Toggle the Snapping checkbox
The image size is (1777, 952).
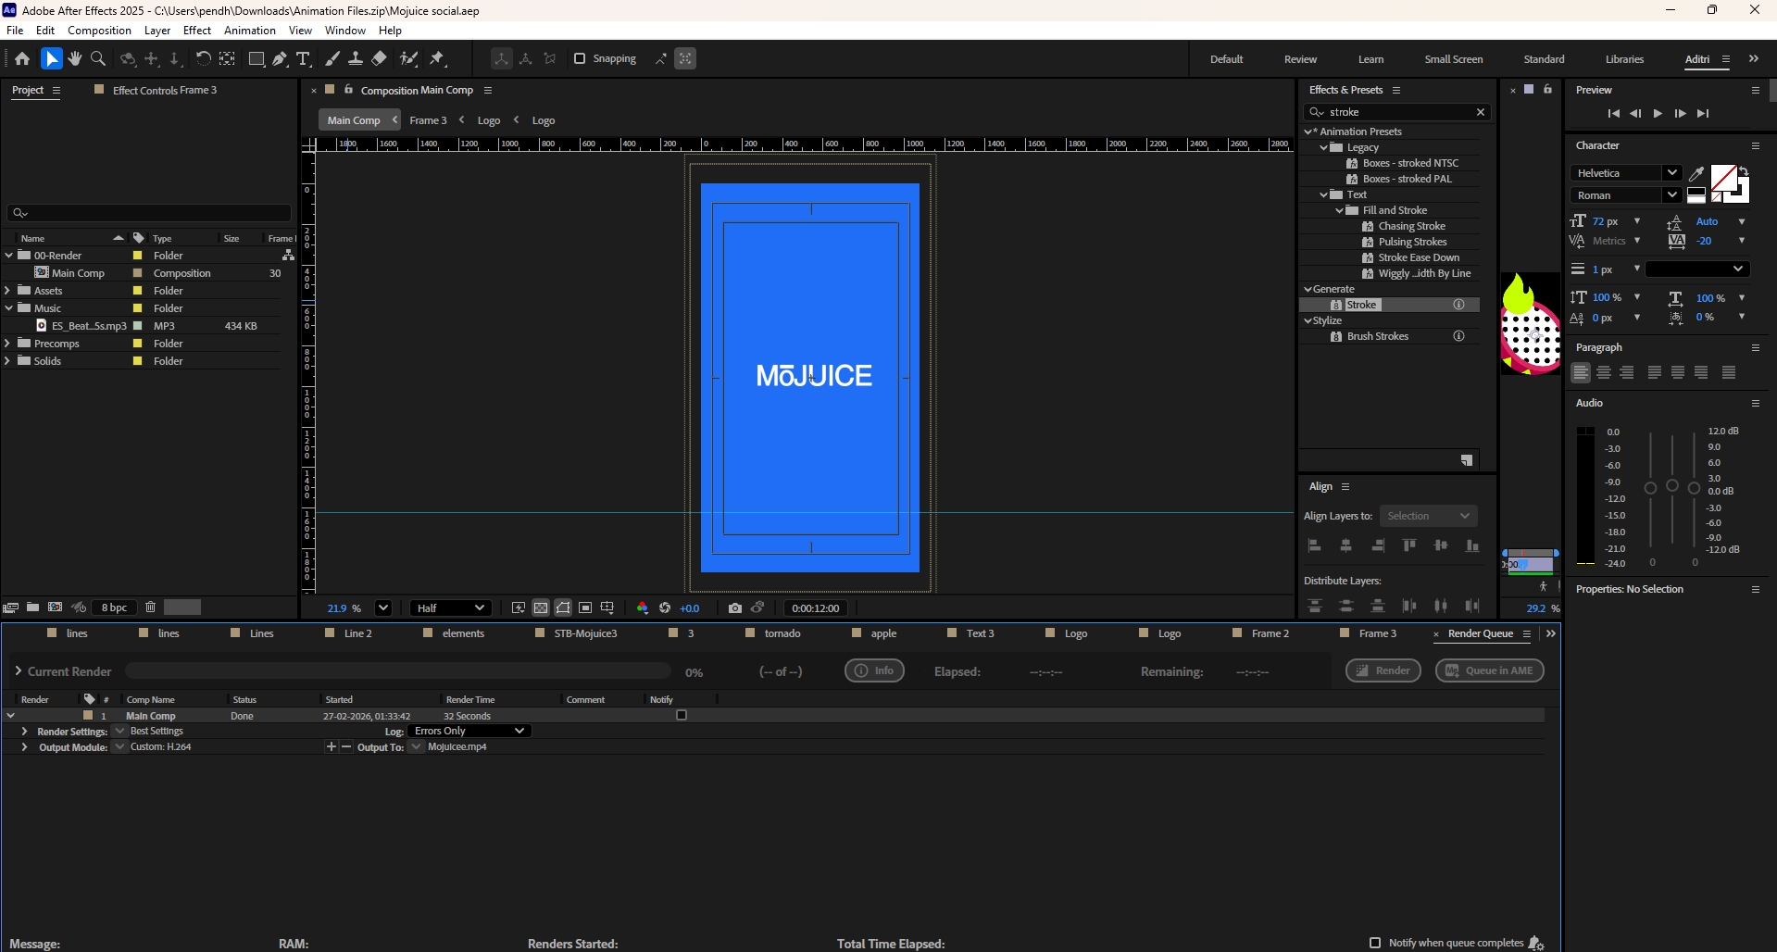580,58
